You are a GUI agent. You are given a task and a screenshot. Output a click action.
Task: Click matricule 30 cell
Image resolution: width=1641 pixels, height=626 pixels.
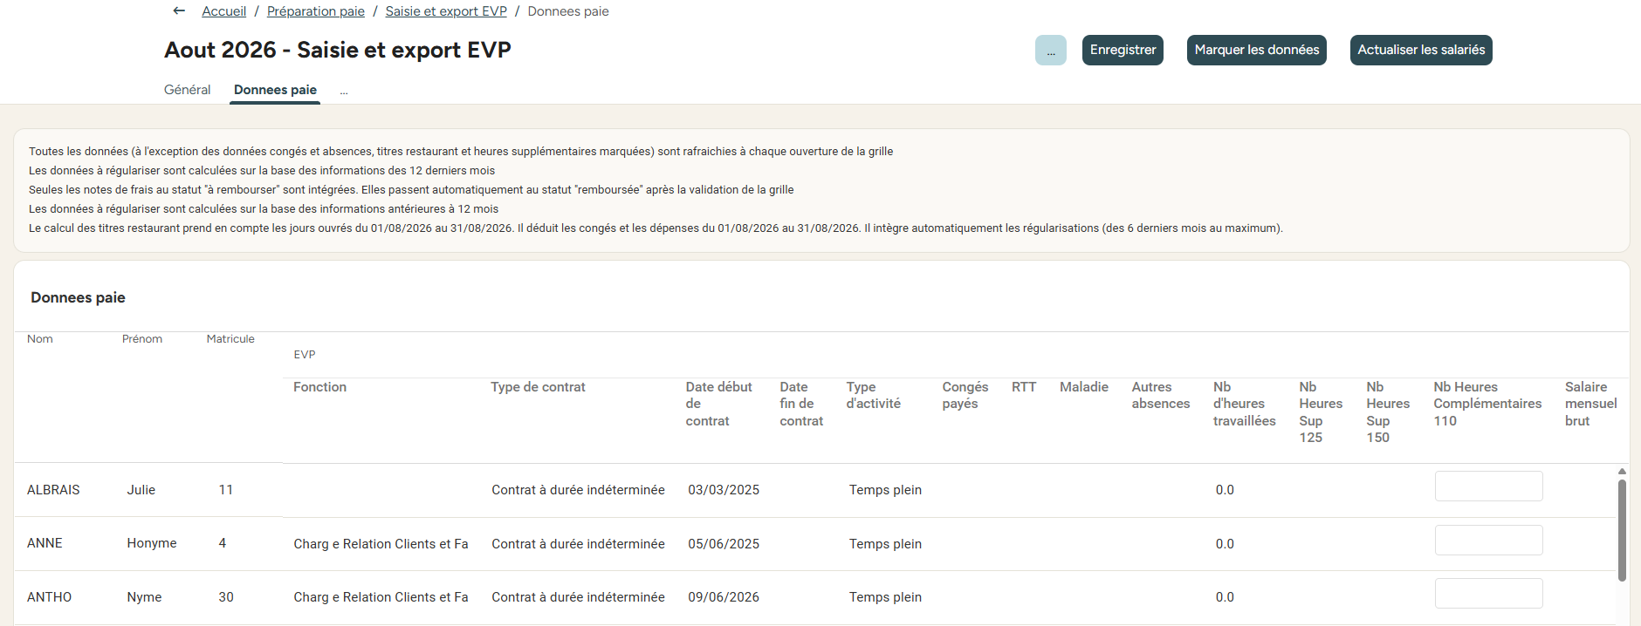pyautogui.click(x=226, y=597)
